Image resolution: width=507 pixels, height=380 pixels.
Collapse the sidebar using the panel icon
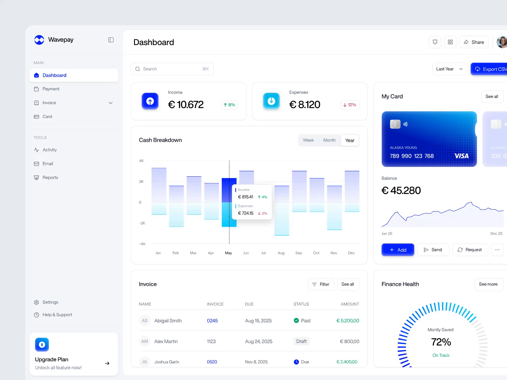111,40
